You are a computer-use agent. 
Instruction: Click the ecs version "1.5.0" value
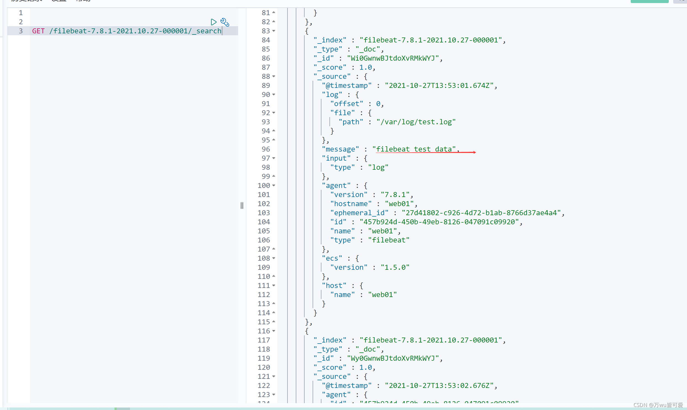395,268
